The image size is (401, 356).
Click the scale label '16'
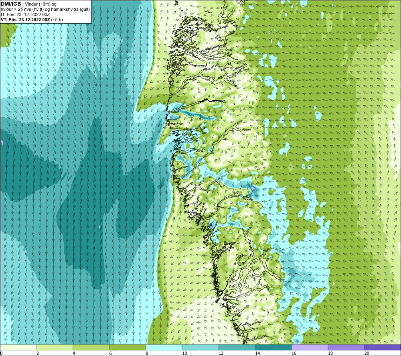pos(294,354)
